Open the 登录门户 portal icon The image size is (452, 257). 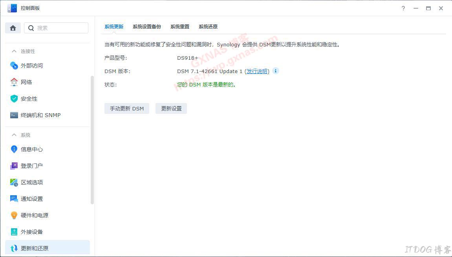point(14,166)
